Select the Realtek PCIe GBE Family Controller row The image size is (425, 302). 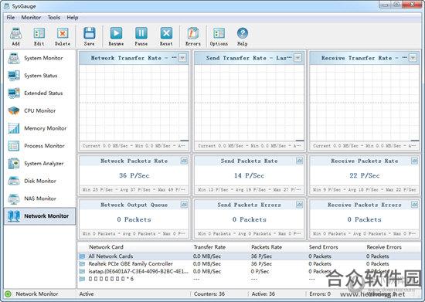(250, 264)
